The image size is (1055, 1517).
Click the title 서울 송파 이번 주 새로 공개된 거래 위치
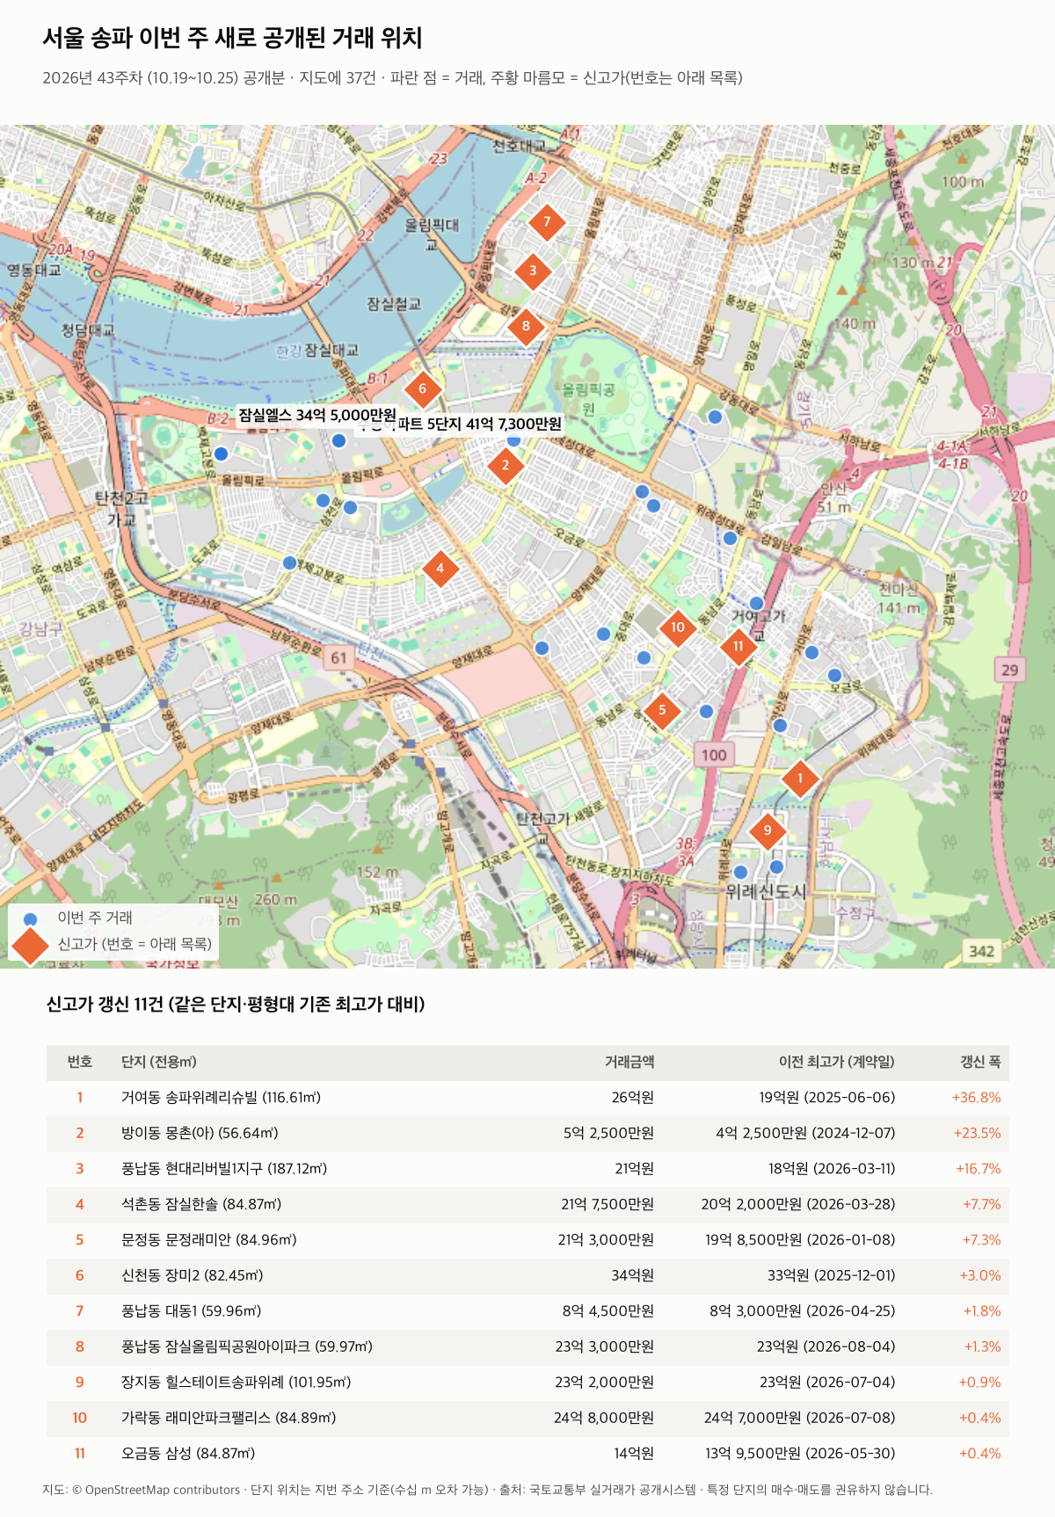pyautogui.click(x=233, y=38)
